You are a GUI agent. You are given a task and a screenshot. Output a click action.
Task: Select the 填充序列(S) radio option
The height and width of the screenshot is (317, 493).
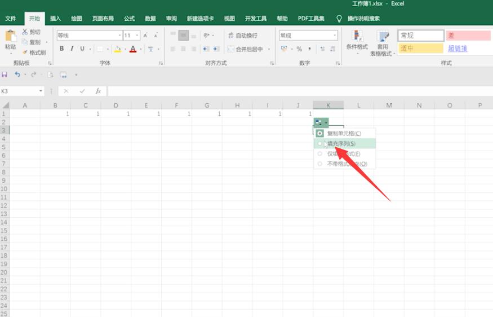coord(320,143)
